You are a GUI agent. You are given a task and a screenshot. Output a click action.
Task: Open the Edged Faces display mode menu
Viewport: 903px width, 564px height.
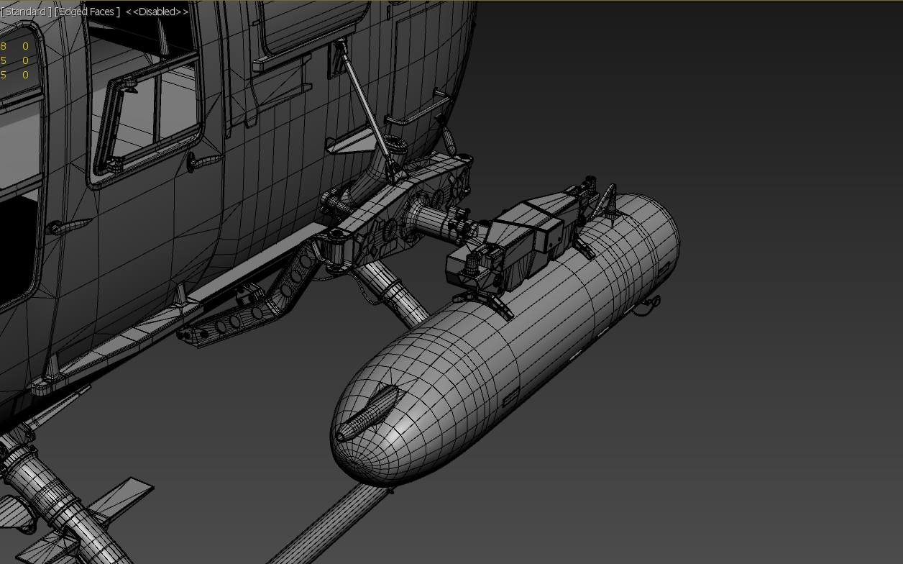click(x=87, y=12)
